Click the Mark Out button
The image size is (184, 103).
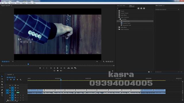pos(47,68)
